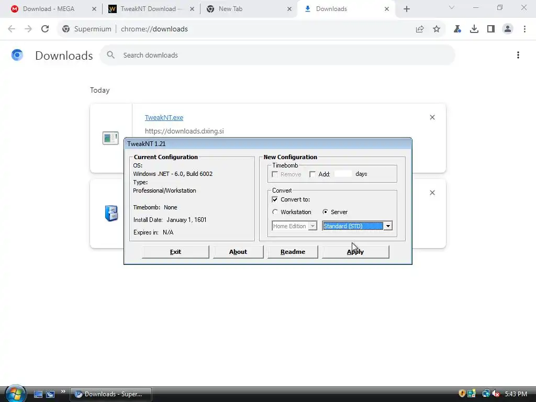
Task: Click the Show Desktop quick launch icon
Action: [38, 394]
